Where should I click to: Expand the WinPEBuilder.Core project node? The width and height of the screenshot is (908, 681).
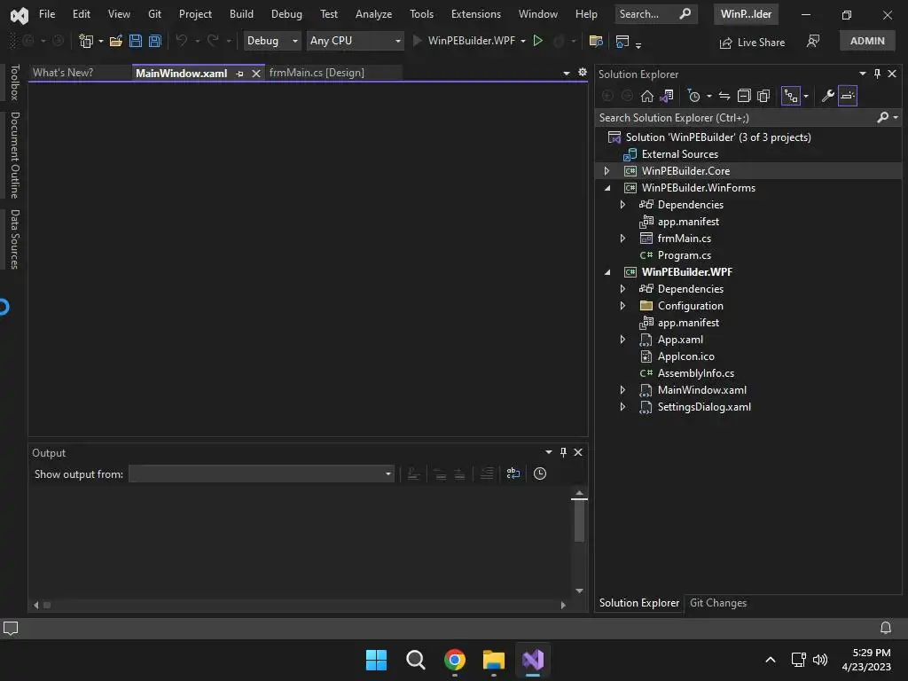click(607, 171)
